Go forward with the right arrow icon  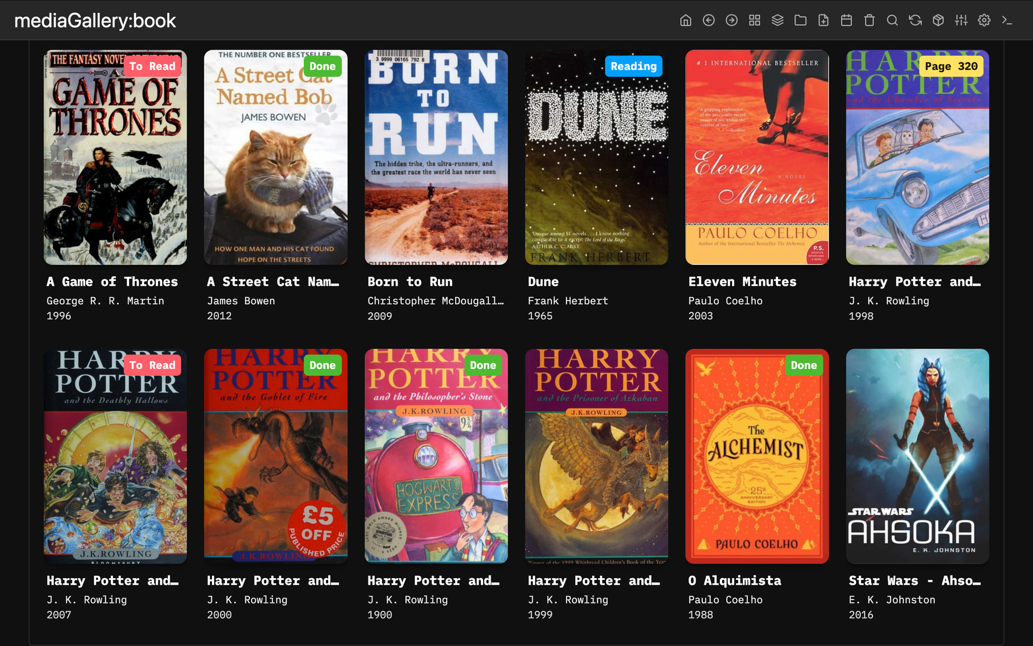tap(732, 20)
